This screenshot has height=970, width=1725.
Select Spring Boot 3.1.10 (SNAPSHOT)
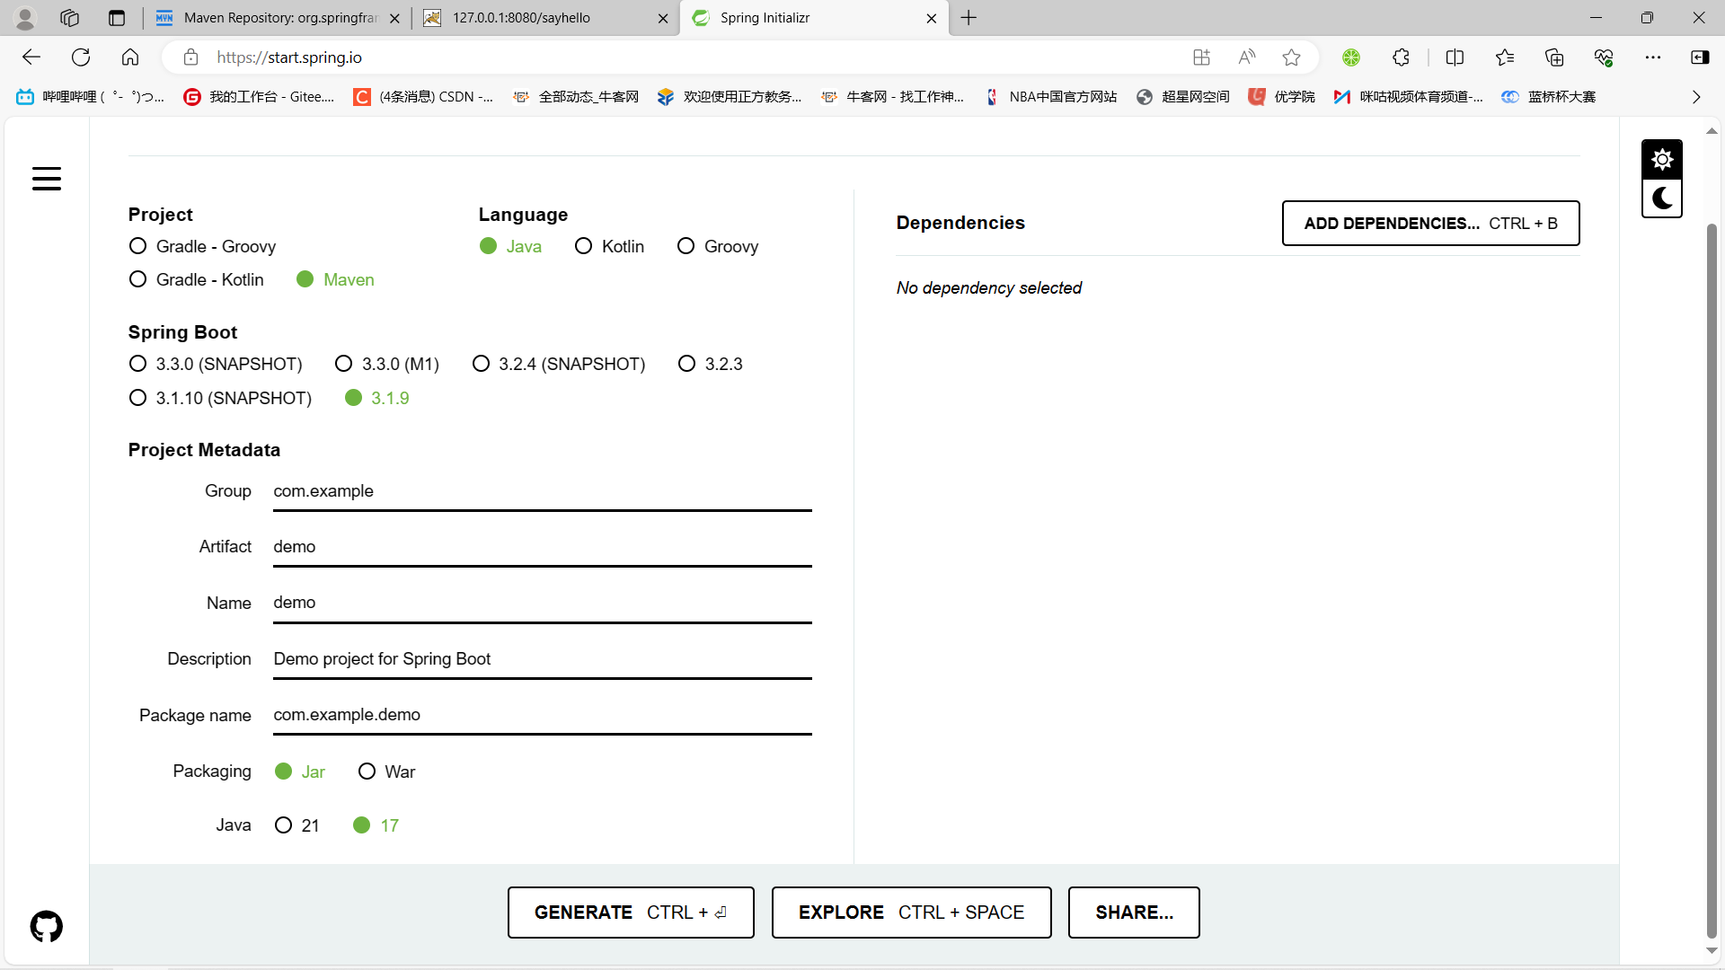pyautogui.click(x=220, y=398)
